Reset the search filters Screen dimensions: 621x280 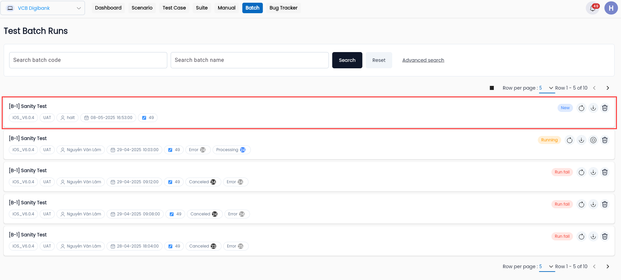[x=379, y=60]
